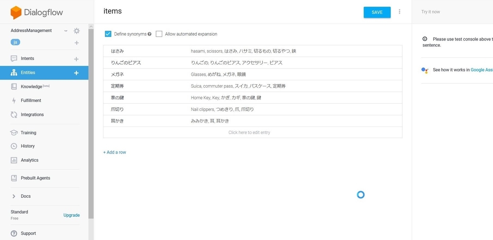Viewport: 493px width, 240px height.
Task: Open Integrations section
Action: 32,115
